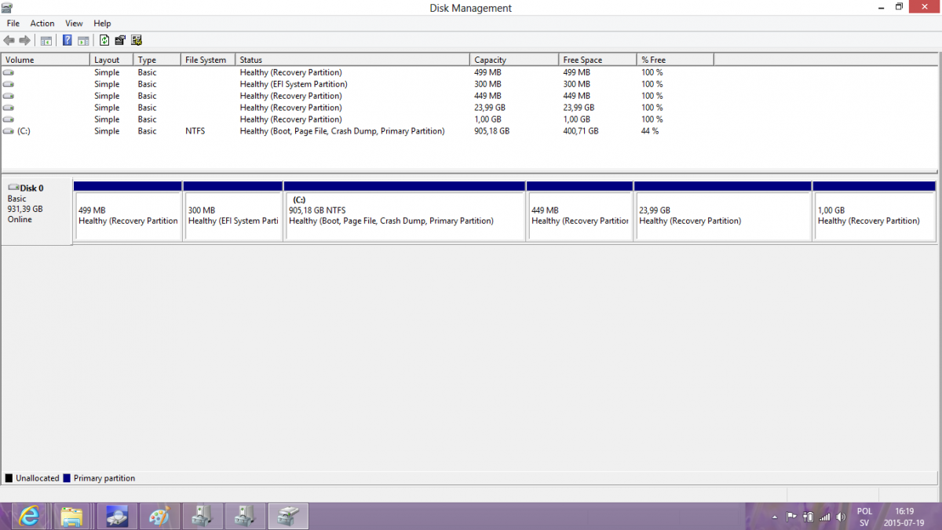Click the Disk 0 drive icon
Viewport: 942px width, 530px height.
13,188
